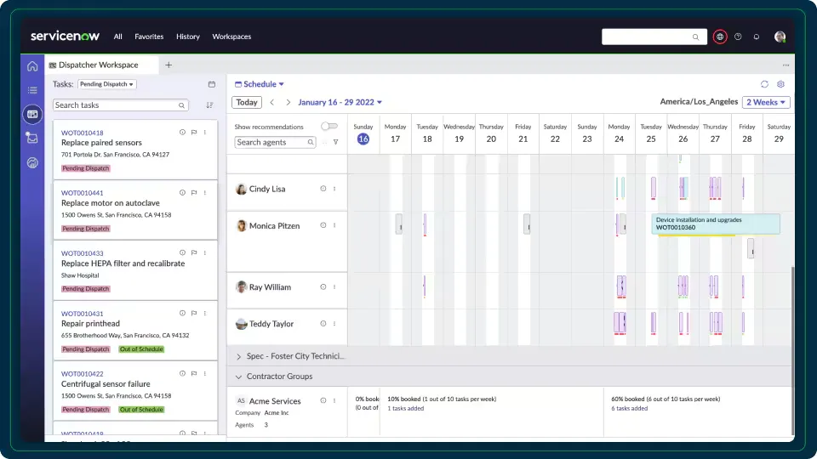
Task: Open workspace overflow ellipsis menu
Action: [x=786, y=65]
